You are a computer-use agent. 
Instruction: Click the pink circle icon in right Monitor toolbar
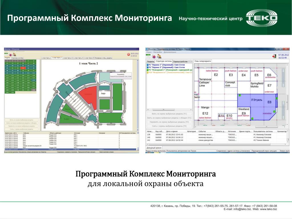pyautogui.click(x=154, y=57)
